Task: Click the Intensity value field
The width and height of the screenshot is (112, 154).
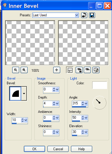Action: pyautogui.click(x=77, y=118)
